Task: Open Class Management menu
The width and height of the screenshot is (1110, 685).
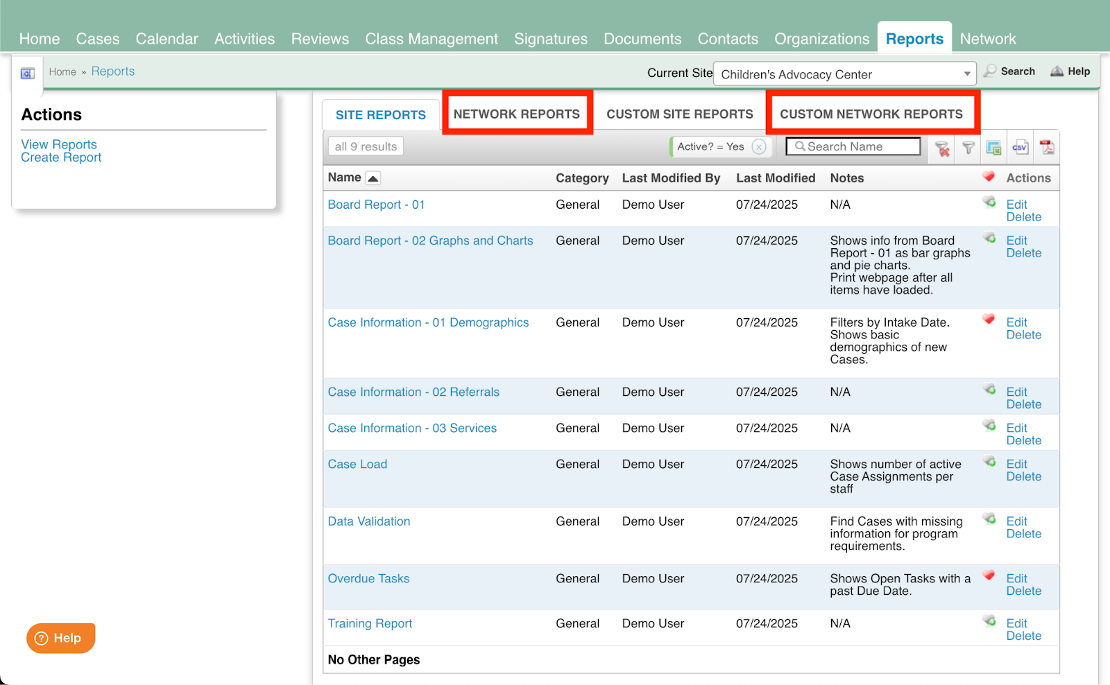Action: coord(432,39)
